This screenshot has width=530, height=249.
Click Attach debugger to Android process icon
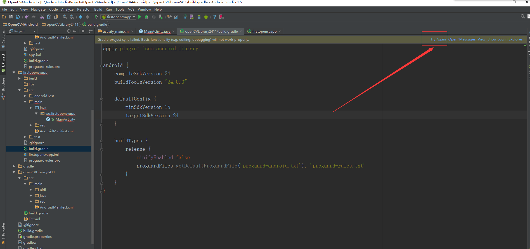[161, 17]
